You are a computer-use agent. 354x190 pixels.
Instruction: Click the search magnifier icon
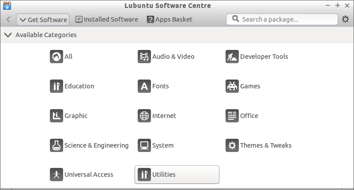click(x=235, y=19)
